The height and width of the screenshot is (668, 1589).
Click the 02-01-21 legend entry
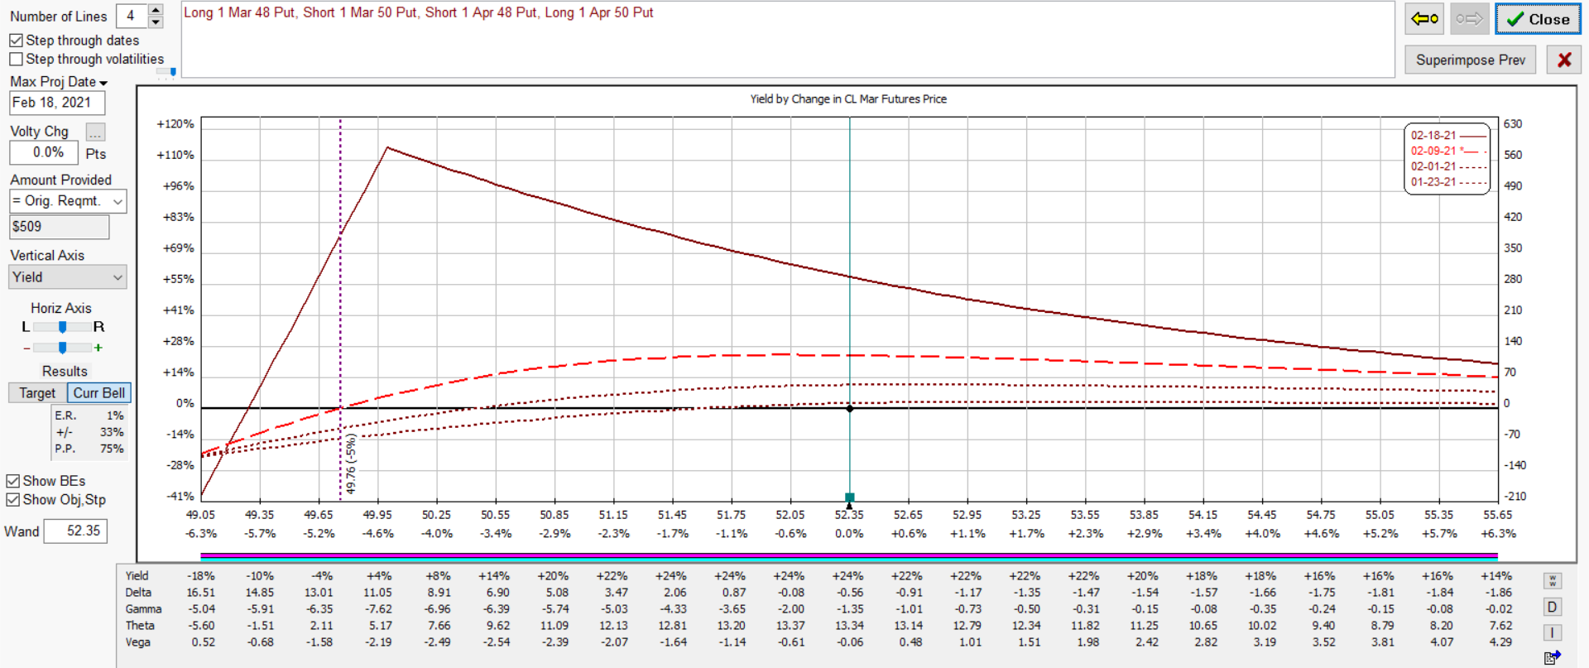pyautogui.click(x=1447, y=166)
